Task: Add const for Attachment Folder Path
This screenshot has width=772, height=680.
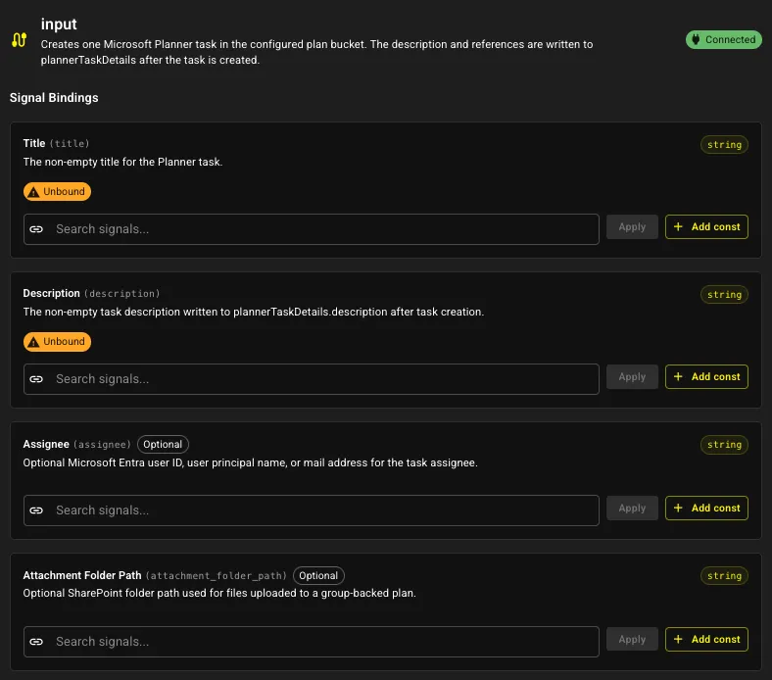Action: coord(706,639)
